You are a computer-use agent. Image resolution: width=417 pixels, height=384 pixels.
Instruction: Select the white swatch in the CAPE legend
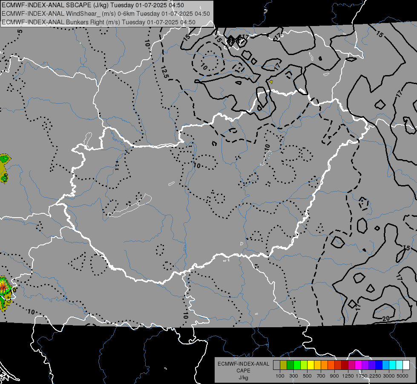(406, 365)
